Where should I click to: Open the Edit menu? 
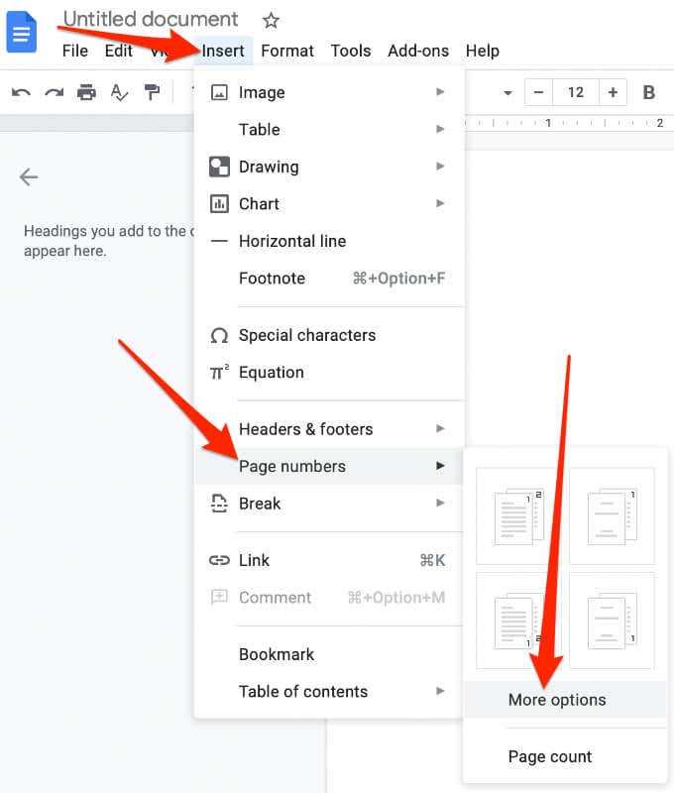118,51
